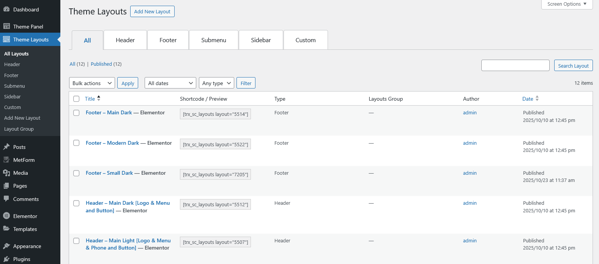The image size is (599, 264).
Task: Expand the All dates dropdown
Action: (170, 83)
